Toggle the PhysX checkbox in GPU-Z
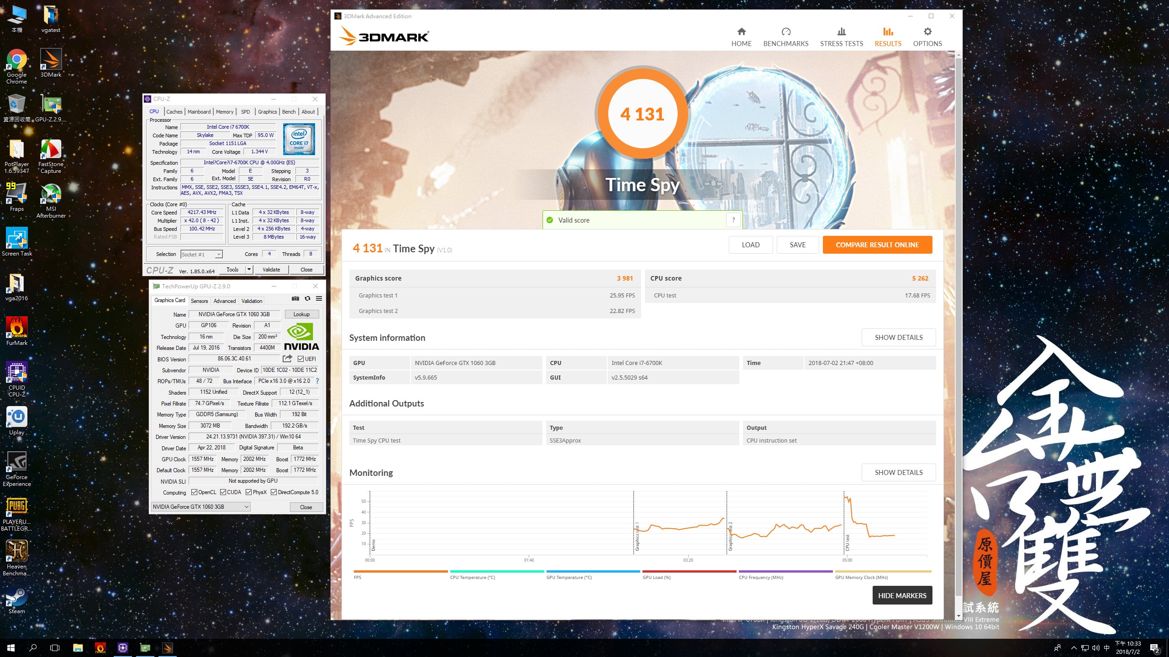This screenshot has height=657, width=1169. coord(248,492)
